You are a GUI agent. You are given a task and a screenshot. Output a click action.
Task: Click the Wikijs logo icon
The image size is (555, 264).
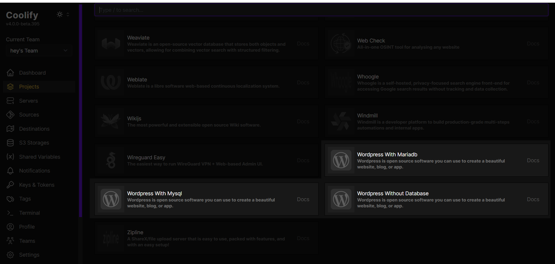click(x=111, y=122)
